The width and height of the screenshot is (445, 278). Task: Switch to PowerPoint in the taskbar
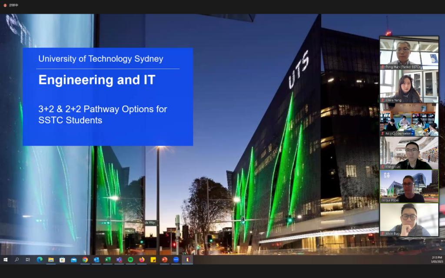click(165, 260)
